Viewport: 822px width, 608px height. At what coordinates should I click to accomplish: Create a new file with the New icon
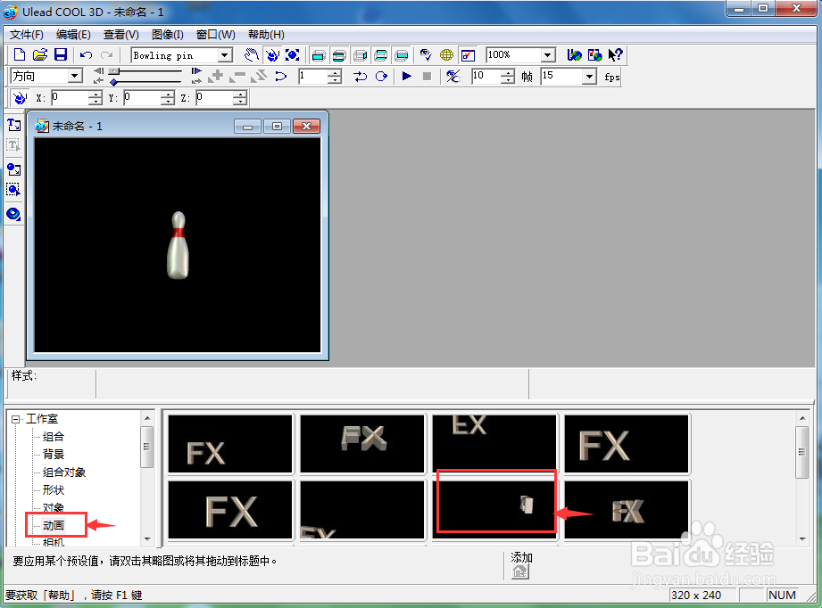(x=20, y=54)
